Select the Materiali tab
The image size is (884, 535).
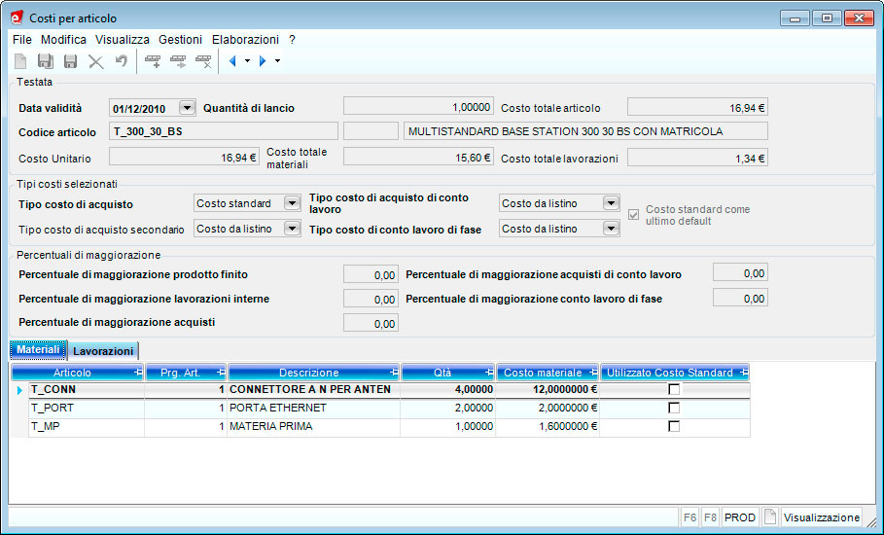click(38, 349)
